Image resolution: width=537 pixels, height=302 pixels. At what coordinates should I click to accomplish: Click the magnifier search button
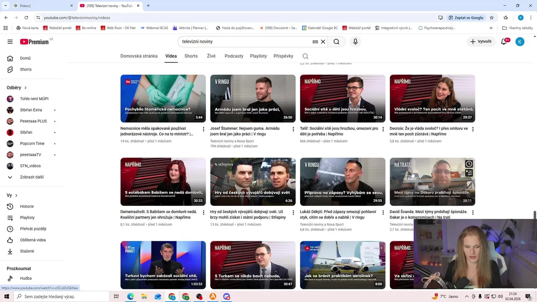pos(336,42)
